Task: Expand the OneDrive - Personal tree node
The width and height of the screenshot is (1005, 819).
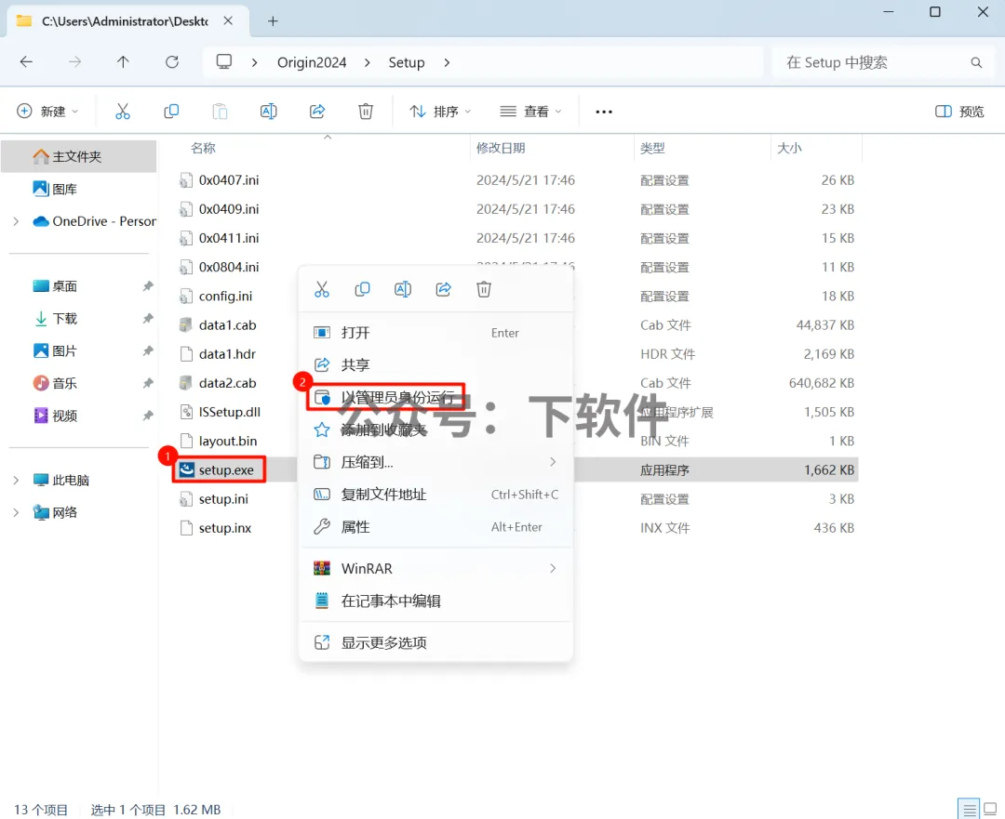Action: [16, 221]
